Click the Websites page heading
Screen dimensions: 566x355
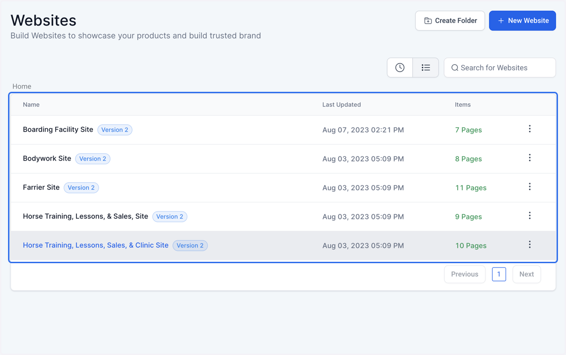pos(43,20)
